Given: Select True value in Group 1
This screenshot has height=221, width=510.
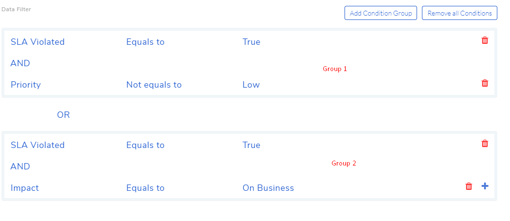Looking at the screenshot, I should pyautogui.click(x=252, y=42).
